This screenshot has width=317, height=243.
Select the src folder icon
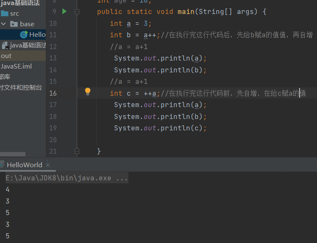coord(5,14)
